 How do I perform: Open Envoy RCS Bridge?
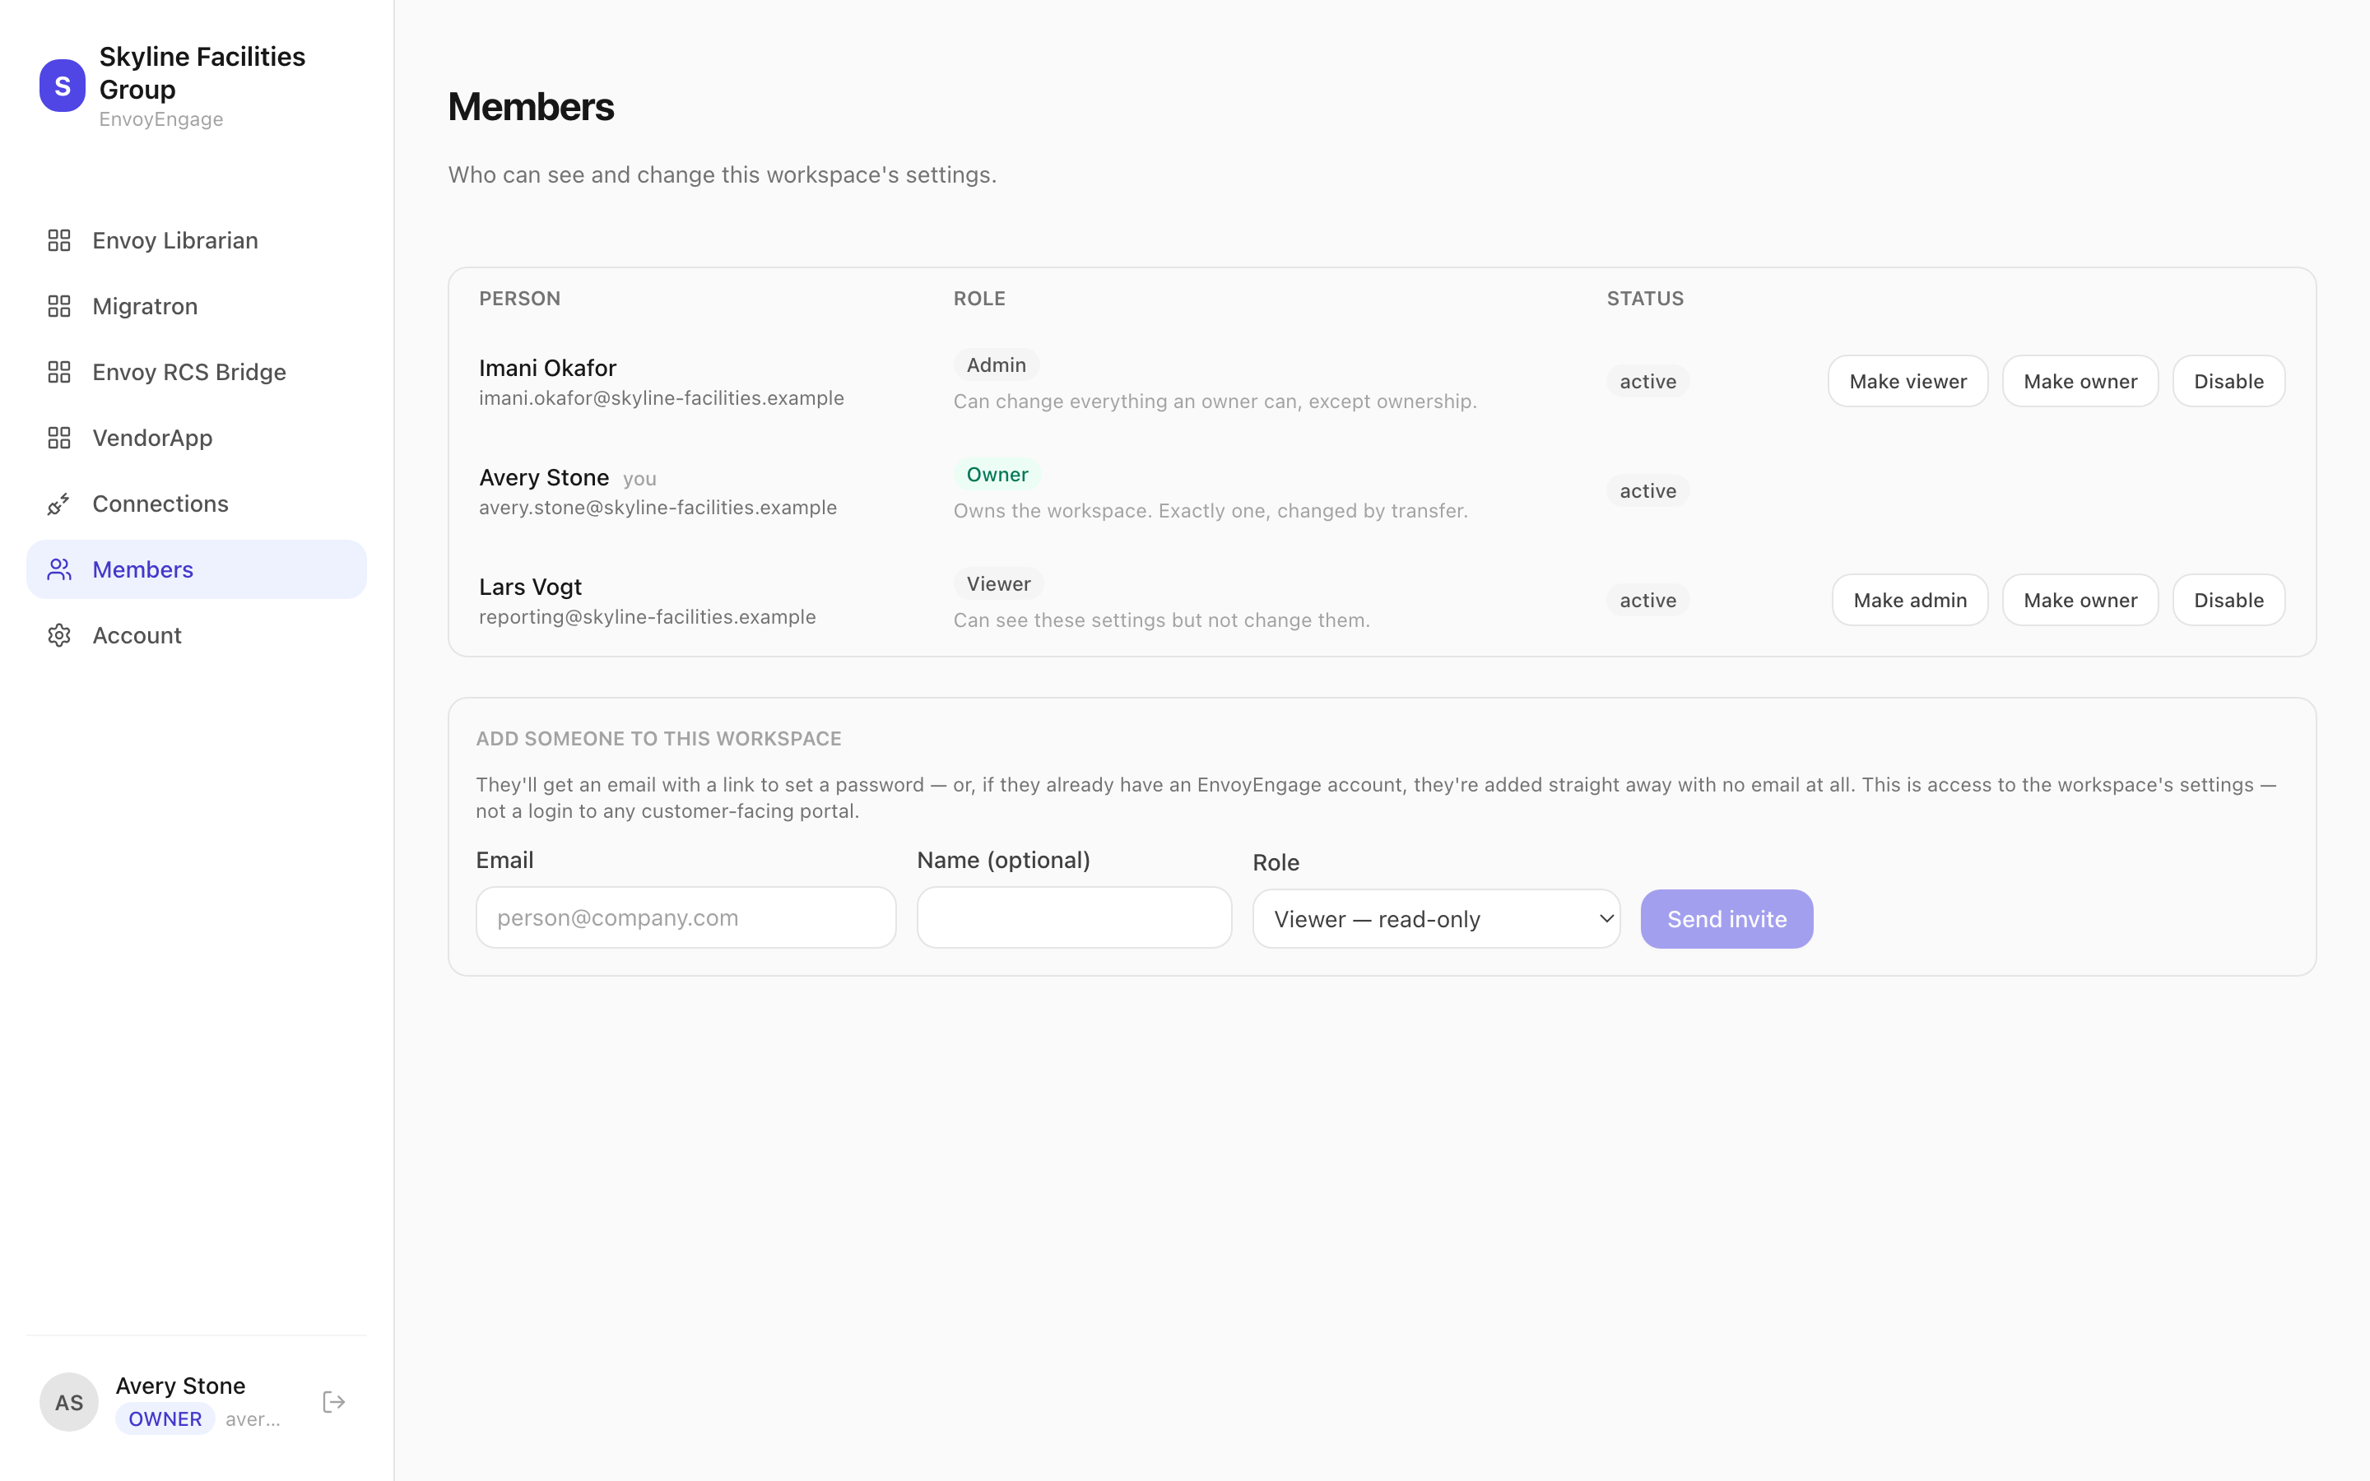[196, 372]
